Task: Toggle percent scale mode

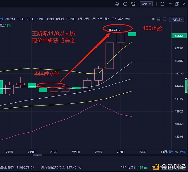Action: click(176, 152)
